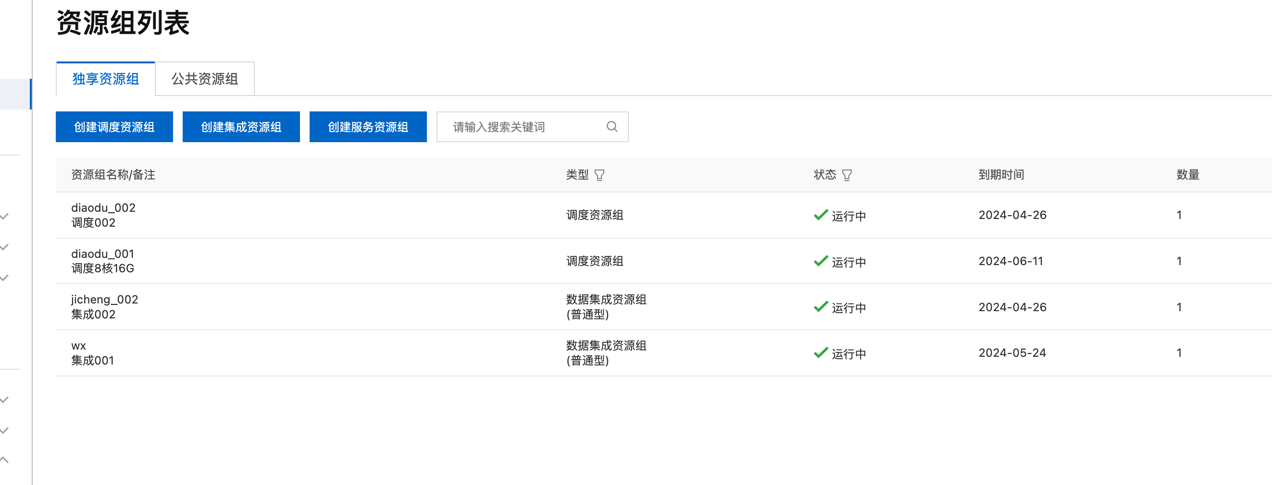Click the 资源组名称/备注 column header
Image resolution: width=1272 pixels, height=485 pixels.
pos(113,175)
